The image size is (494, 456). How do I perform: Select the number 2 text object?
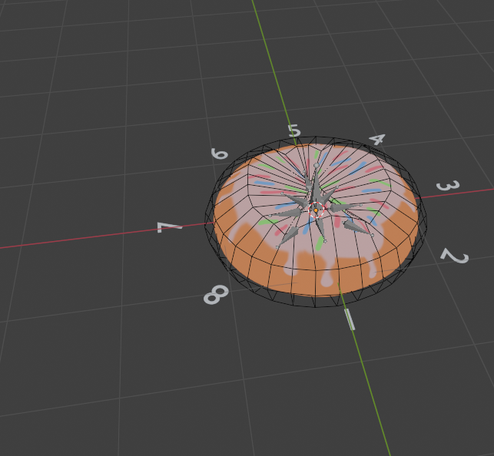pyautogui.click(x=455, y=256)
